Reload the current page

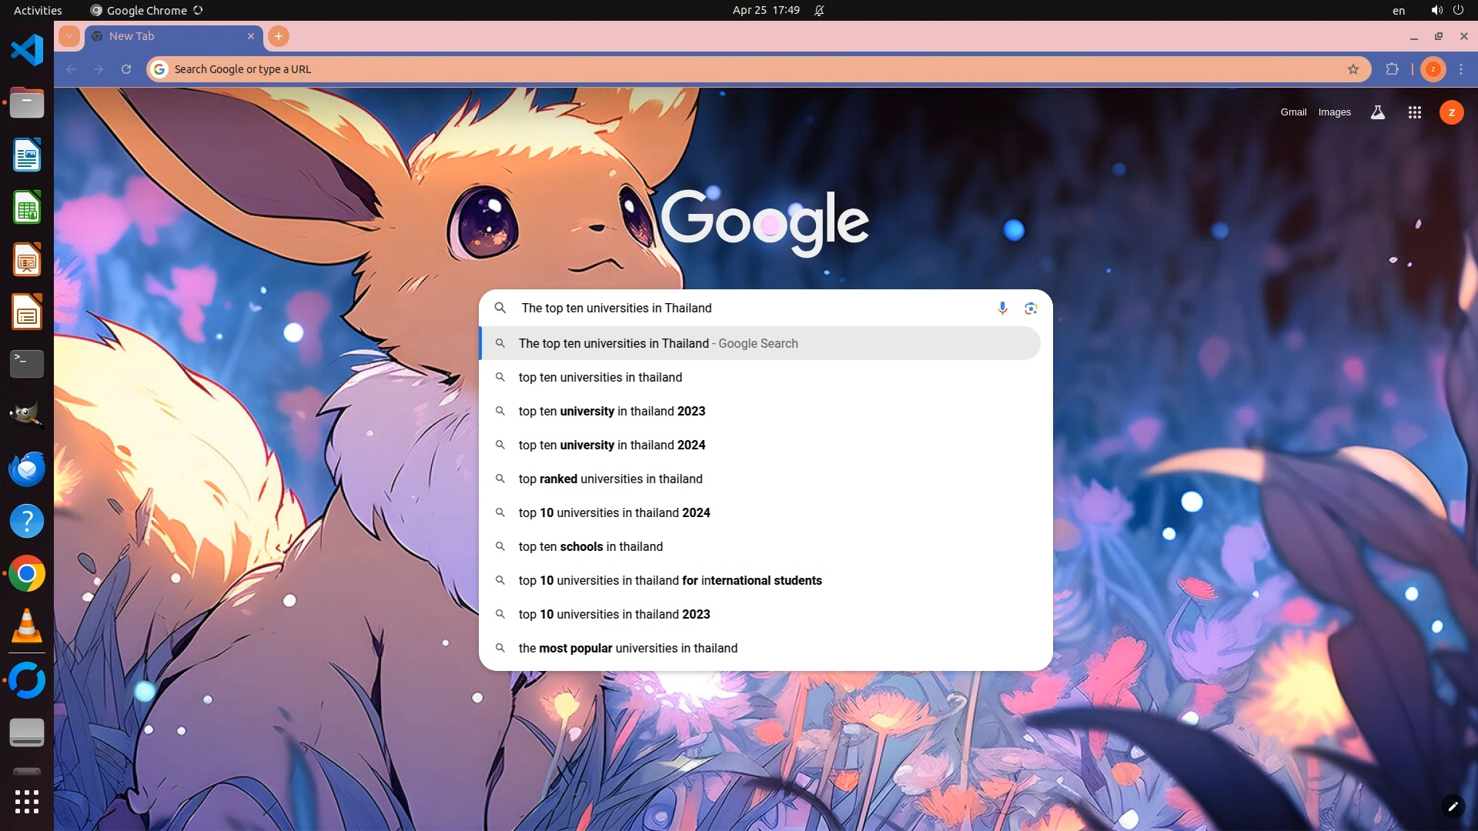click(x=126, y=69)
